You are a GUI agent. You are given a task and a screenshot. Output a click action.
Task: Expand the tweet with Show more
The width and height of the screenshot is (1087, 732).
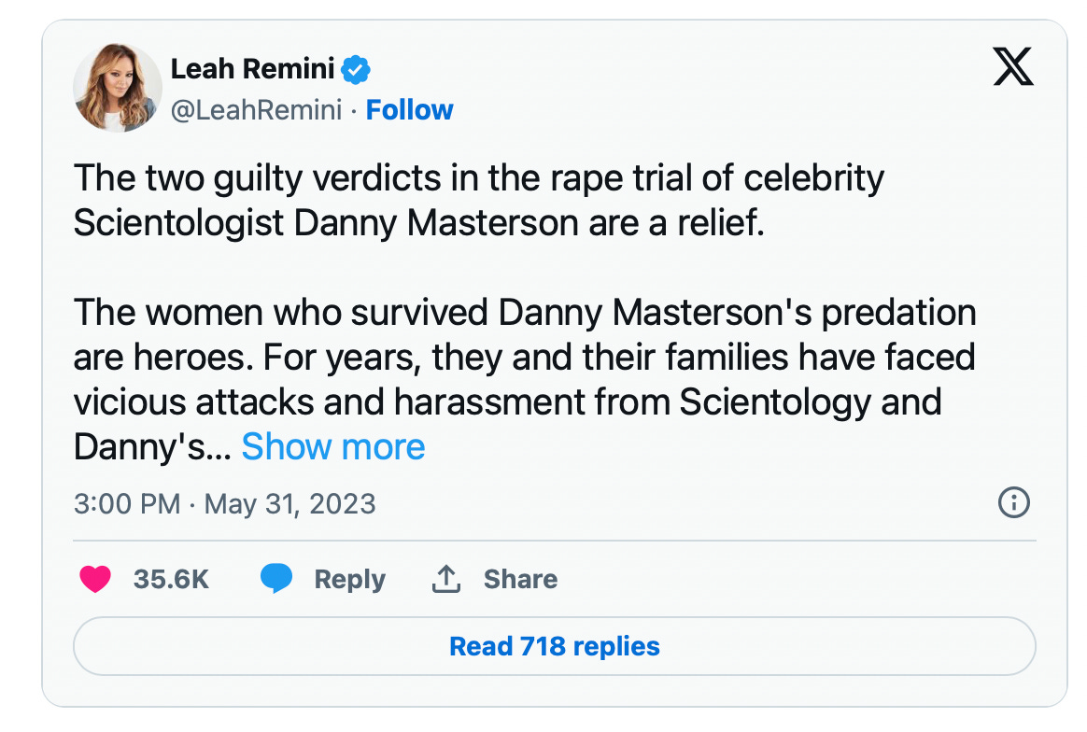(x=333, y=447)
